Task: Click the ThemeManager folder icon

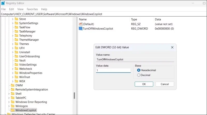Action: pyautogui.click(x=16, y=40)
